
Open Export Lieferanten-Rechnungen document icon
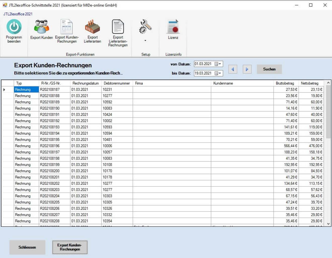[118, 27]
